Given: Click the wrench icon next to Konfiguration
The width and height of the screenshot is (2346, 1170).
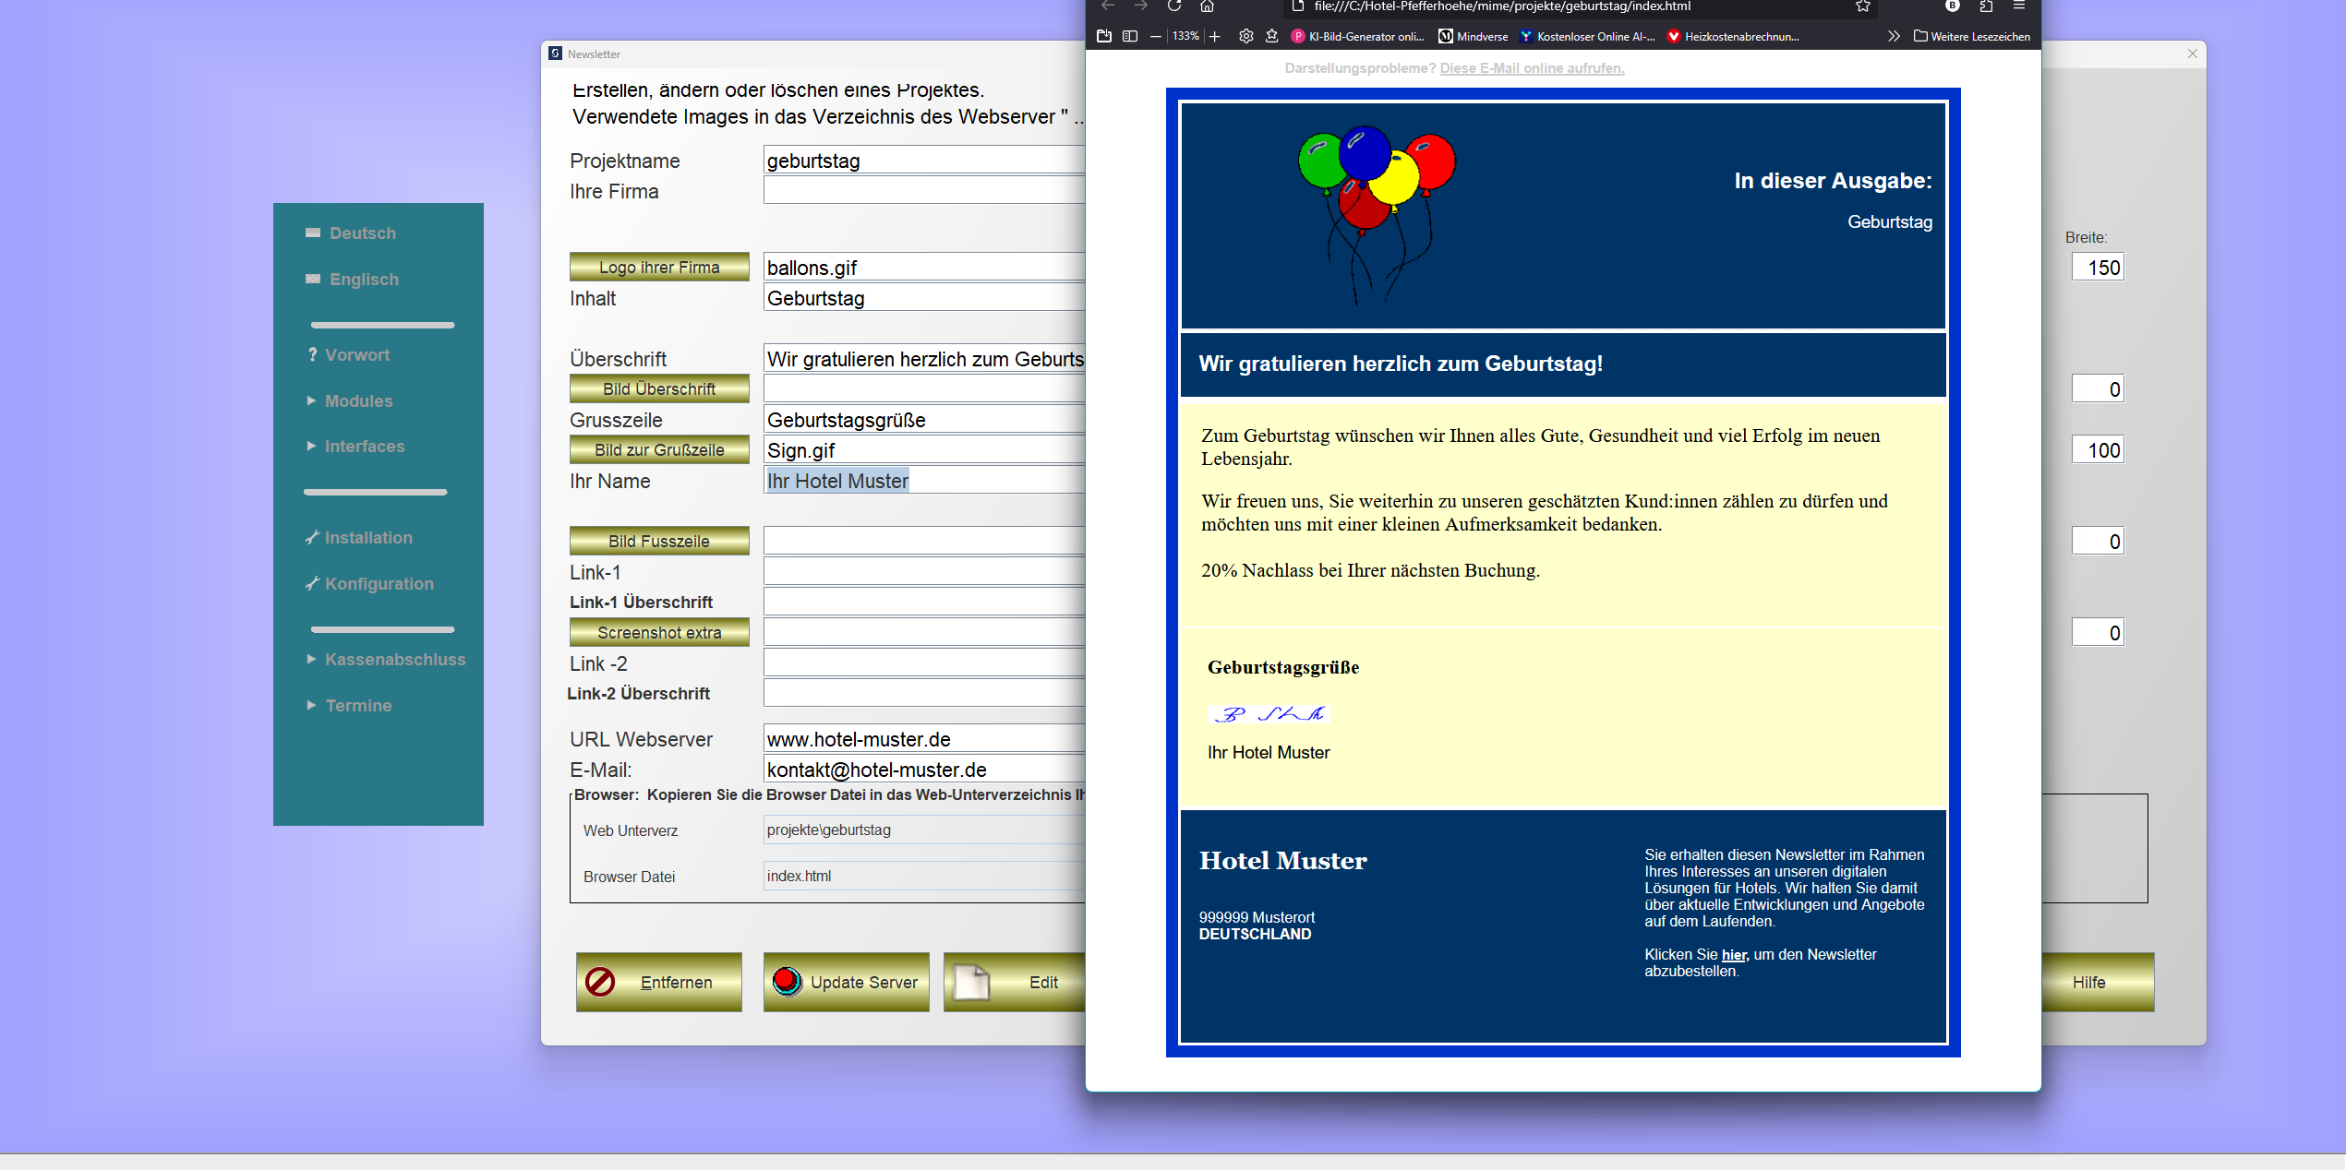Looking at the screenshot, I should [311, 583].
